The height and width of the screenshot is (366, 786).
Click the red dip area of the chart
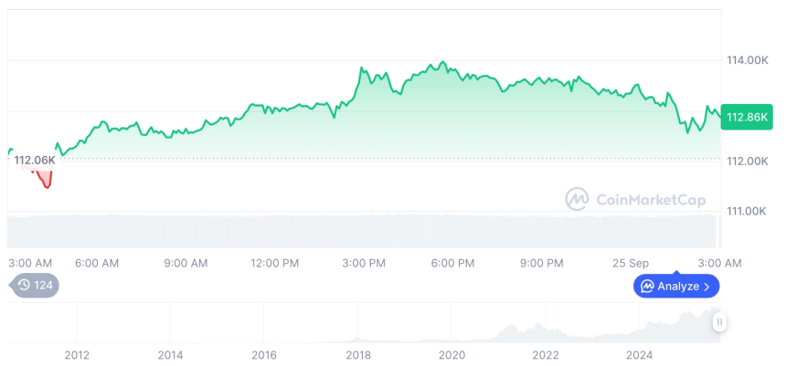click(x=44, y=177)
